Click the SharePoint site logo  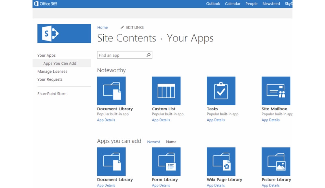(64, 33)
